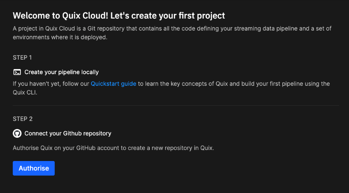Click the Create your pipeline locally title

tap(62, 72)
